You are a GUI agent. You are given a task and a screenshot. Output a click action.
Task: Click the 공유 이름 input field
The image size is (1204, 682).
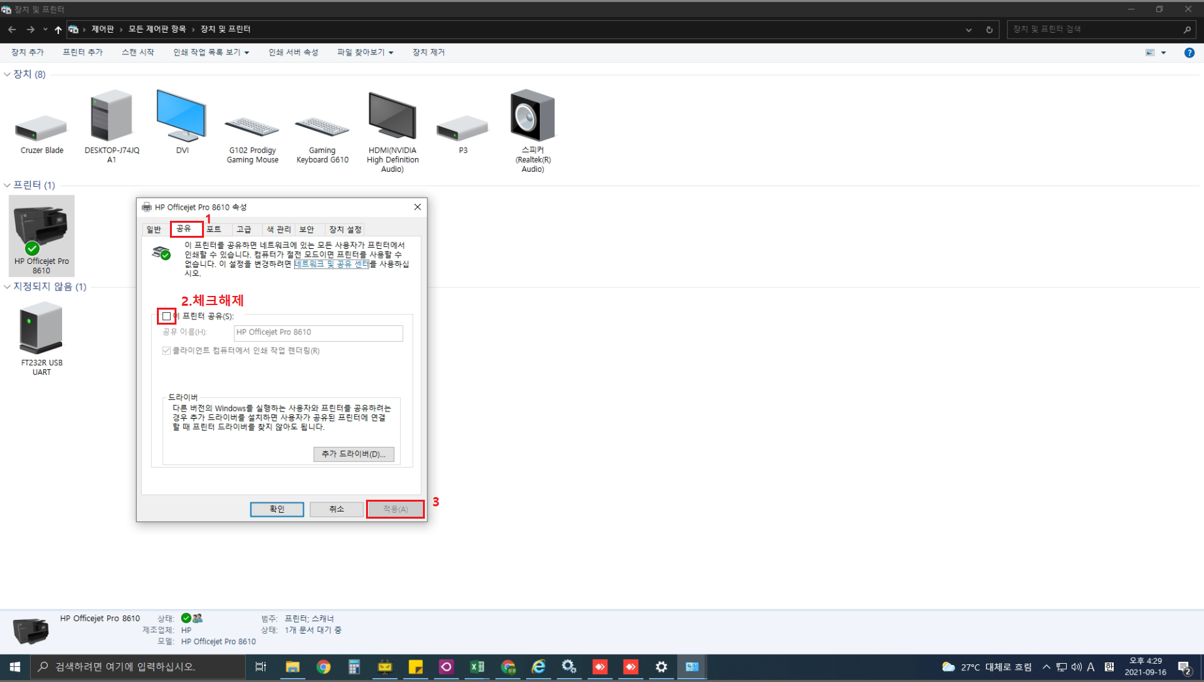pyautogui.click(x=318, y=333)
